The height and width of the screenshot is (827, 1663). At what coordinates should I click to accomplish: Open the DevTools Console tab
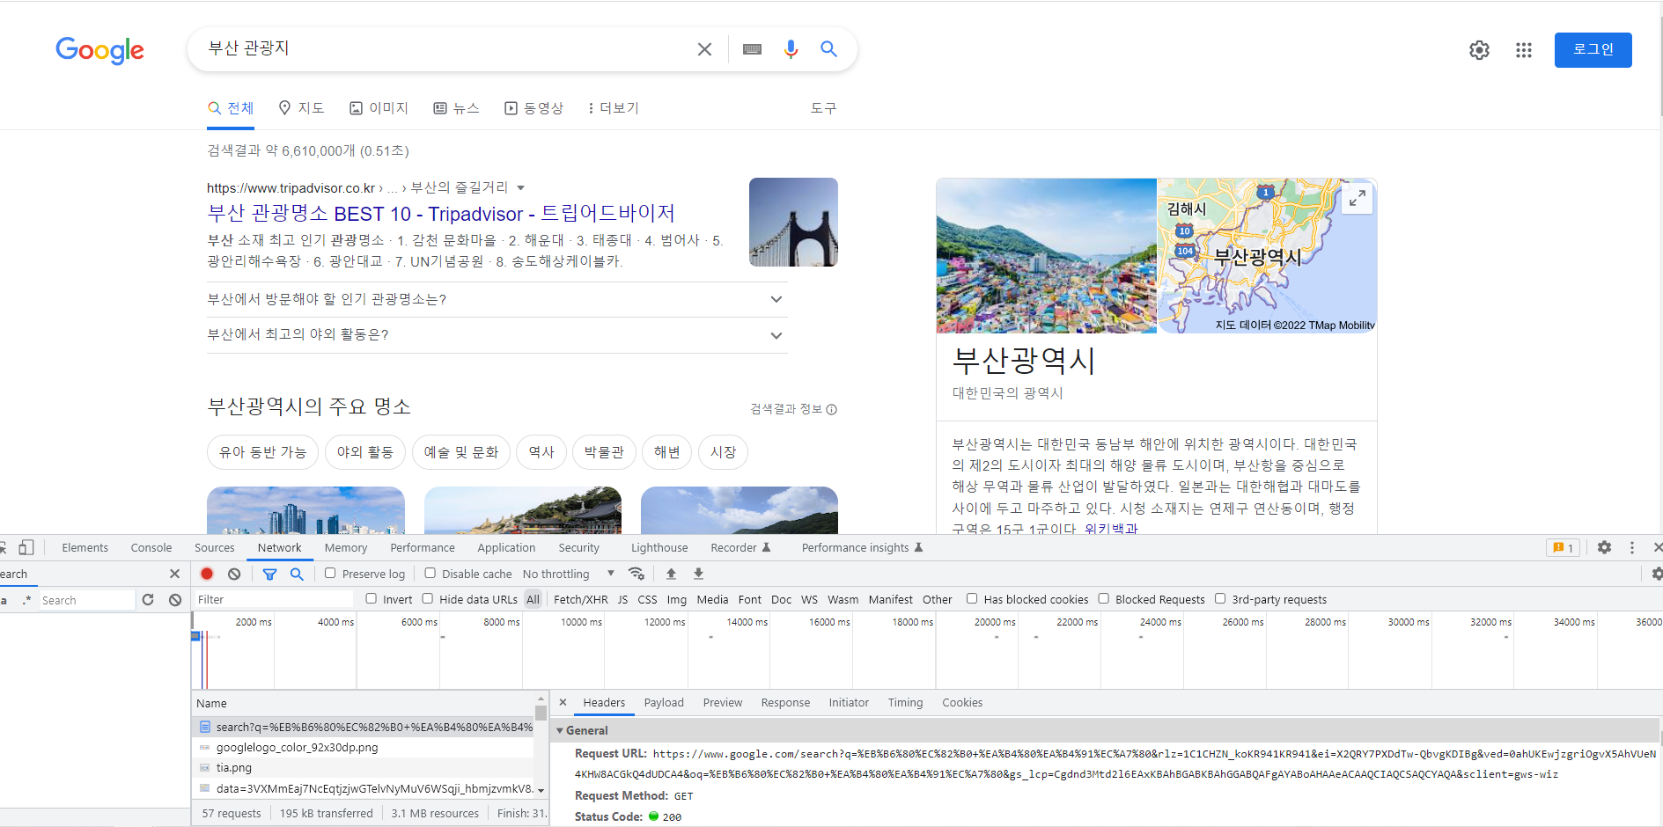151,547
